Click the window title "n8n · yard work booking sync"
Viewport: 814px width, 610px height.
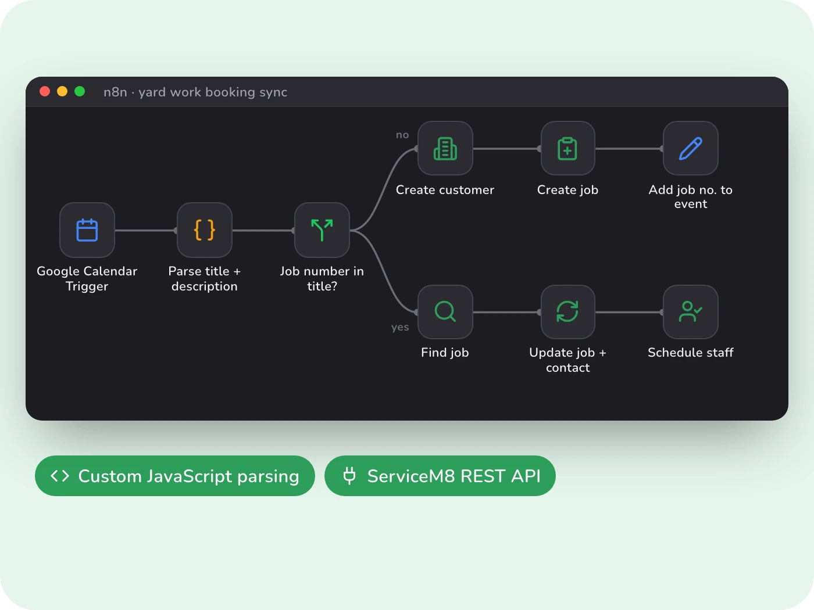click(195, 92)
